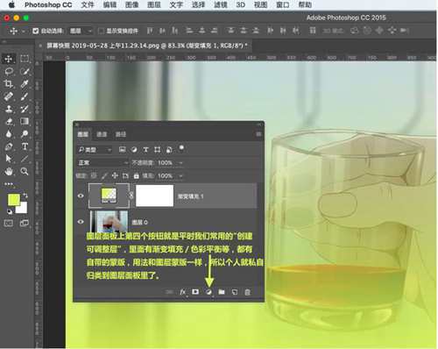Viewport: 438px width, 349px height.
Task: Click the green foreground color swatch
Action: [13, 199]
